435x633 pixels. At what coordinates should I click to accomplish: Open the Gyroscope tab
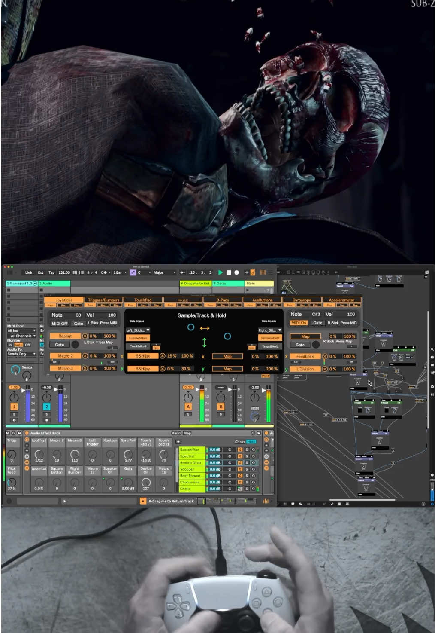click(302, 300)
